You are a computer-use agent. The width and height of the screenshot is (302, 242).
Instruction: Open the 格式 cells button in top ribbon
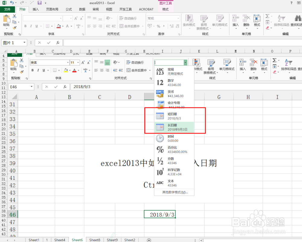click(257, 21)
